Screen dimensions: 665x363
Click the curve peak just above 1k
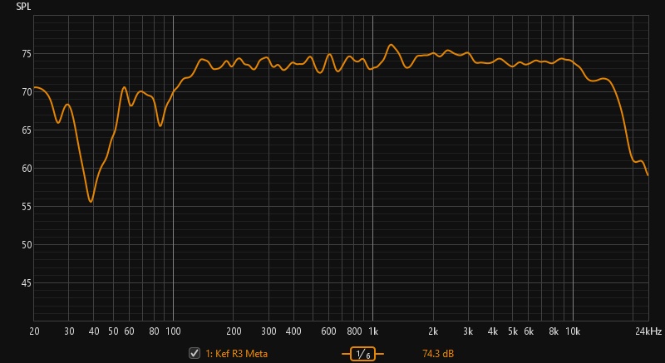coord(392,45)
